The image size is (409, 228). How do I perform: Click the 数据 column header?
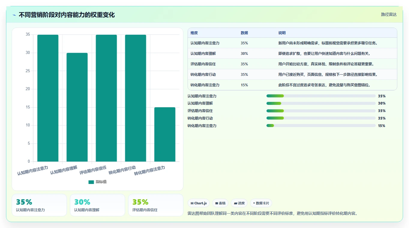(244, 33)
